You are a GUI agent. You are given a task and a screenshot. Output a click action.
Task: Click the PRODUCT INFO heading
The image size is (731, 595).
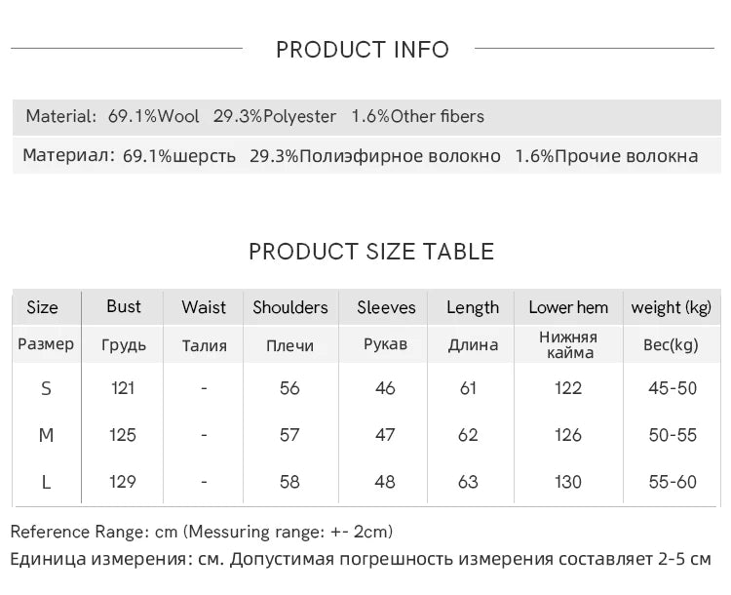click(363, 50)
